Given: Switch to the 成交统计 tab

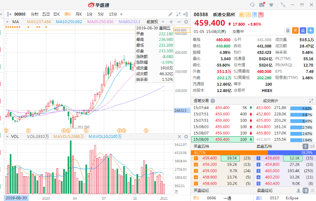Looking at the screenshot, I should point(271,101).
